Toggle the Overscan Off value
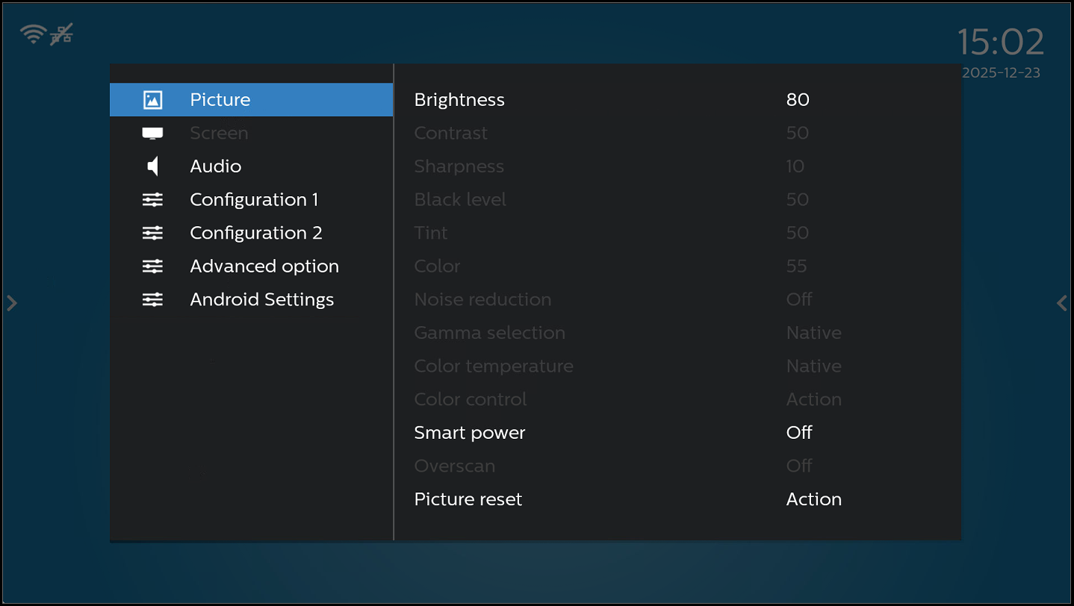1074x606 pixels. tap(799, 466)
